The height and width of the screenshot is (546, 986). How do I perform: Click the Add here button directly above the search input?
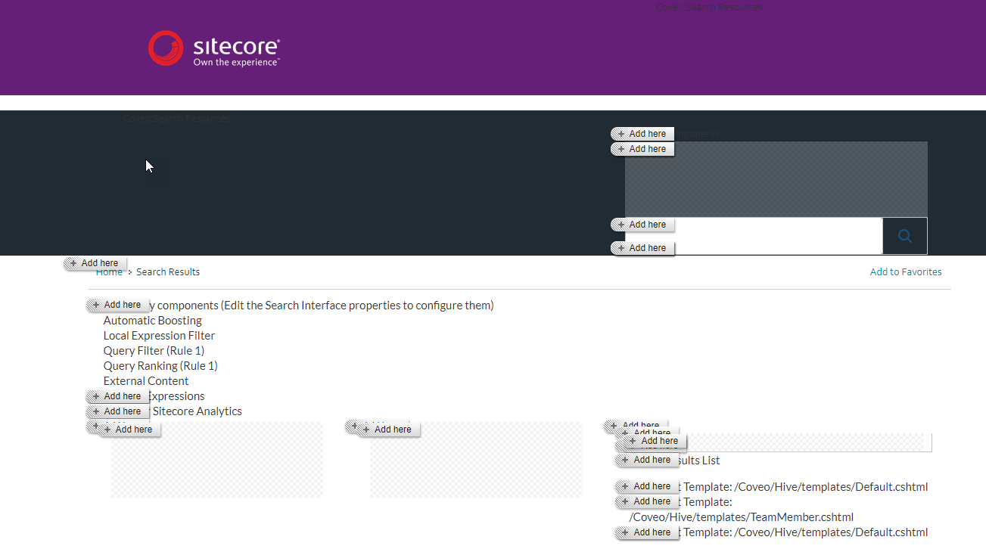tap(642, 224)
